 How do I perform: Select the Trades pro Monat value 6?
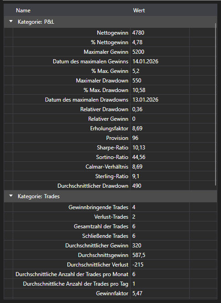[x=134, y=274]
